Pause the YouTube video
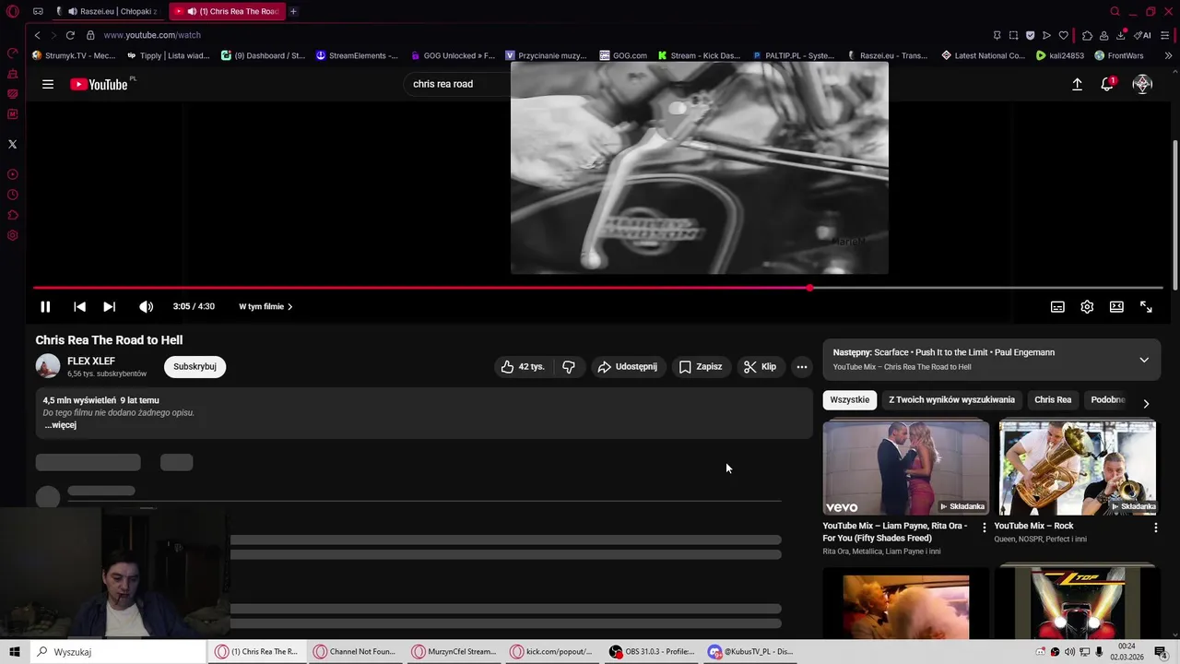1180x664 pixels. [x=45, y=306]
